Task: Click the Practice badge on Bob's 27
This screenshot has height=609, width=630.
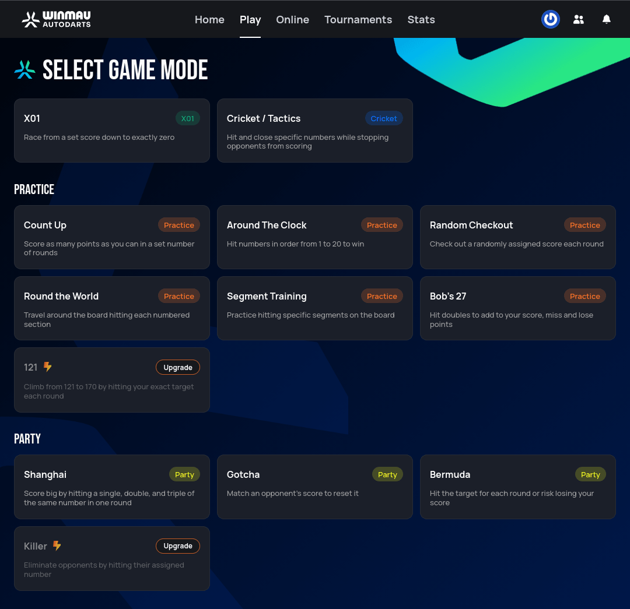Action: [x=584, y=296]
